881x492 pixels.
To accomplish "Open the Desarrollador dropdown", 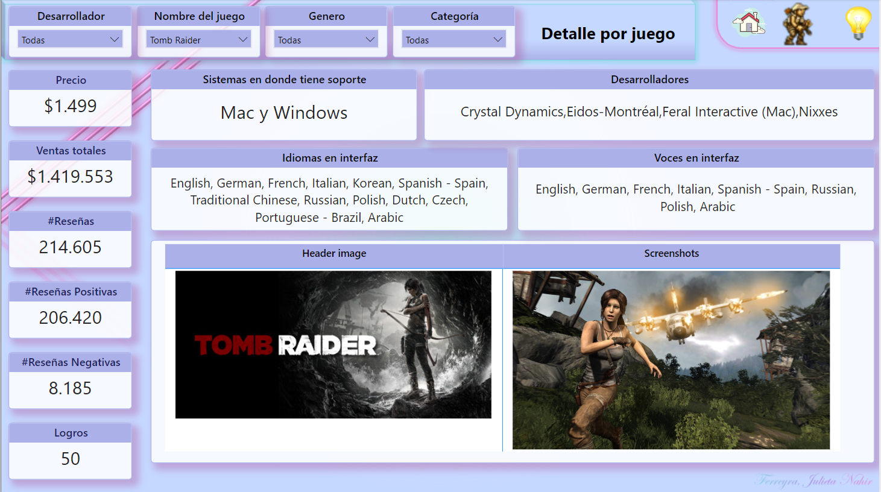I will (71, 40).
